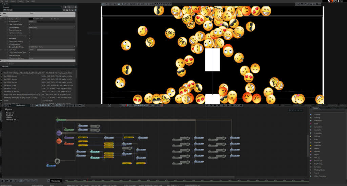Select the Angry Emoji resource row

click(38, 95)
